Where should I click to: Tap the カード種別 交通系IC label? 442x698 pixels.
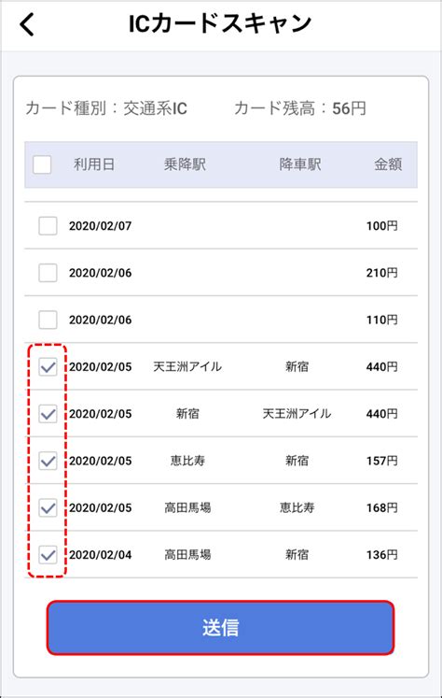(x=106, y=108)
